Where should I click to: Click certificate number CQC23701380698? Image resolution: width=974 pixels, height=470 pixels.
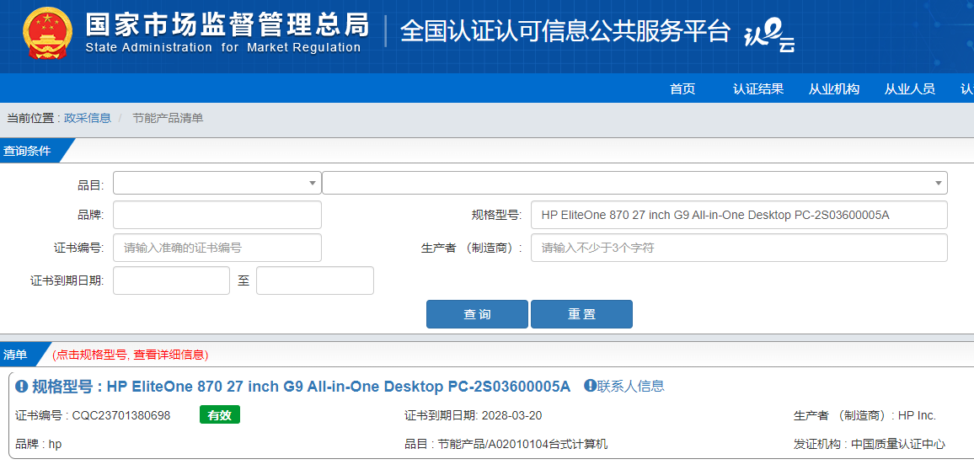[x=121, y=415]
